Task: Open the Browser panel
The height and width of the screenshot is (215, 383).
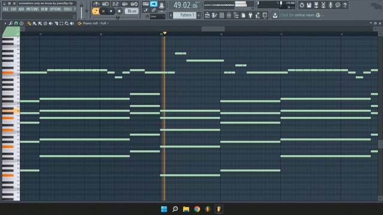Action: [x=236, y=16]
